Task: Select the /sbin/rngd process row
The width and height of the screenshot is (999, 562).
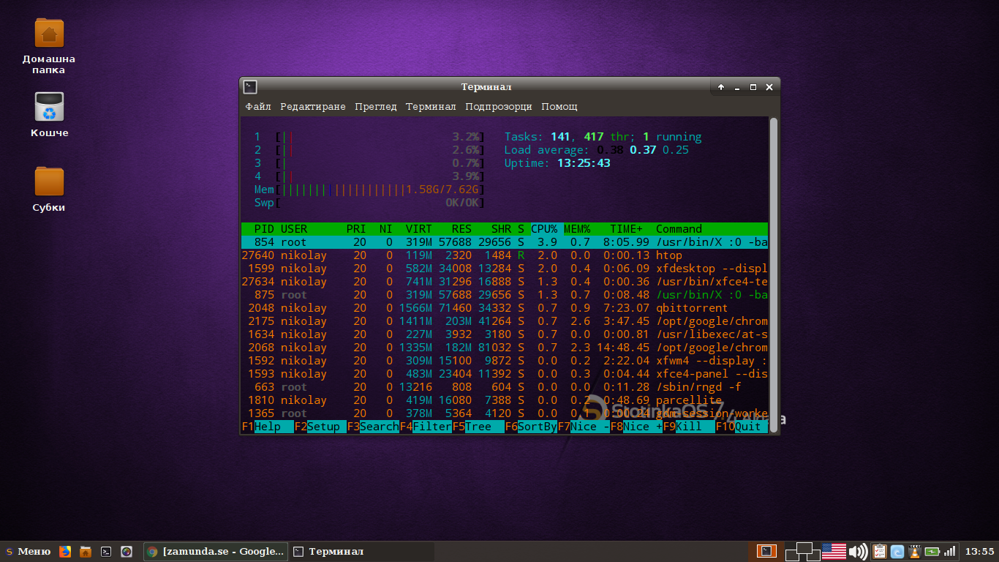Action: [x=505, y=387]
